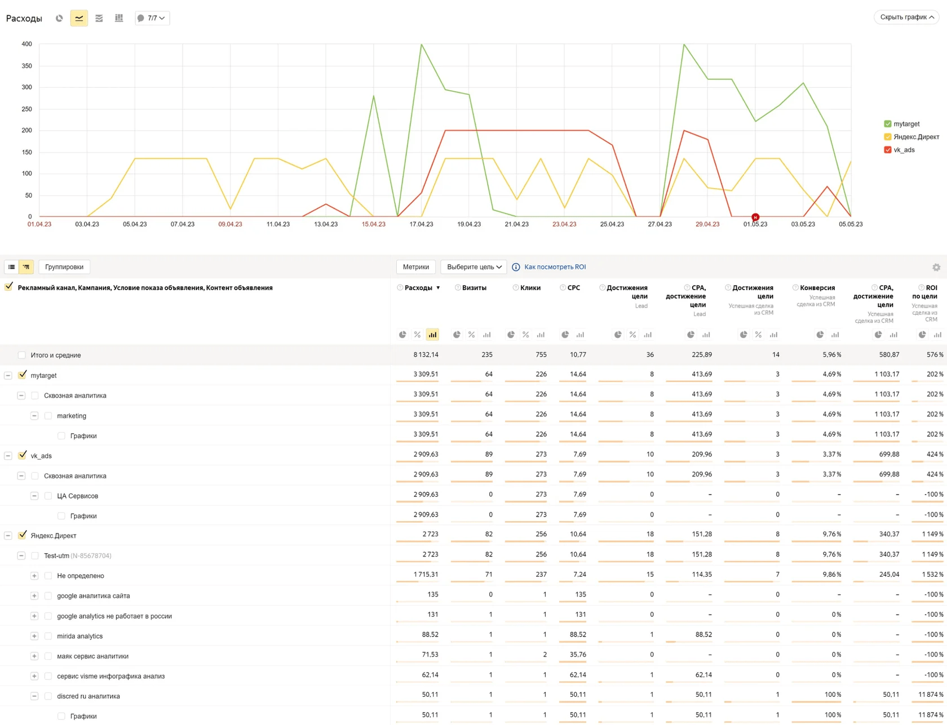Switch chart to pie chart view

click(59, 18)
